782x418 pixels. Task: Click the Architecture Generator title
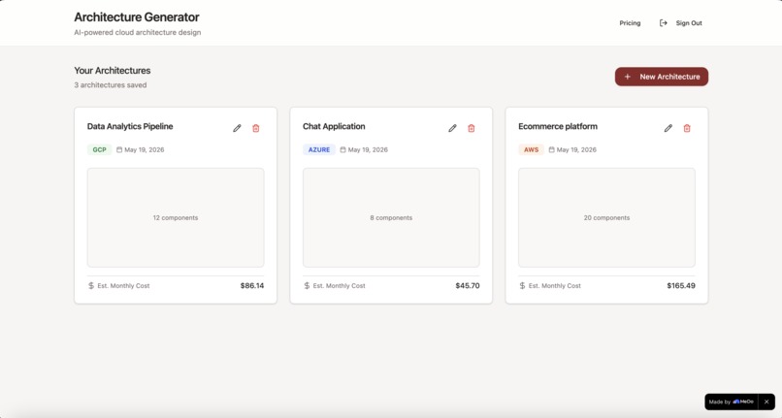[137, 16]
